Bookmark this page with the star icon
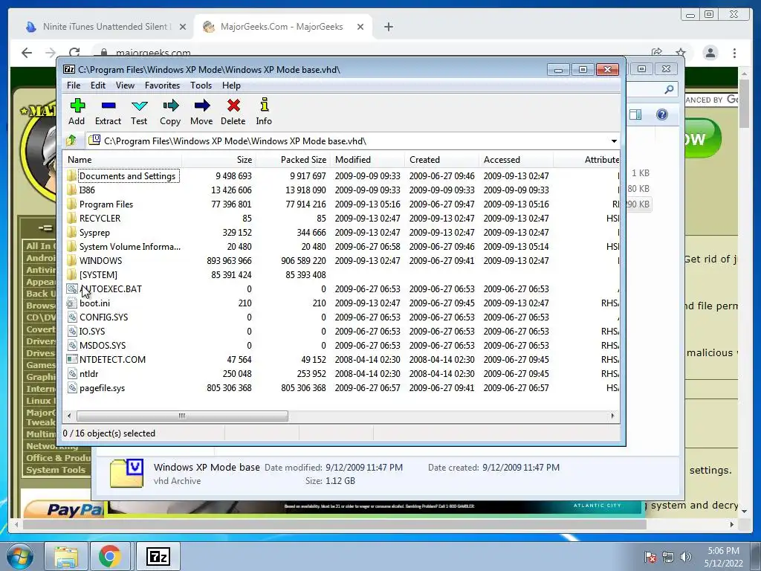This screenshot has width=761, height=571. coord(681,53)
